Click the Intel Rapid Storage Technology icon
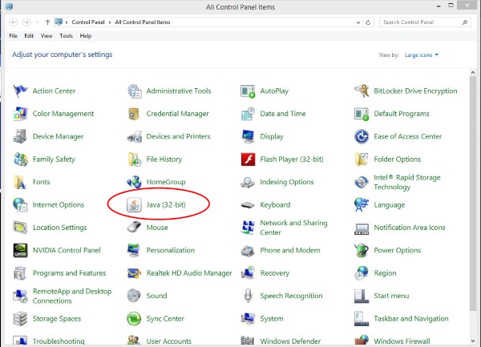Screen dimensions: 481x347 point(362,182)
